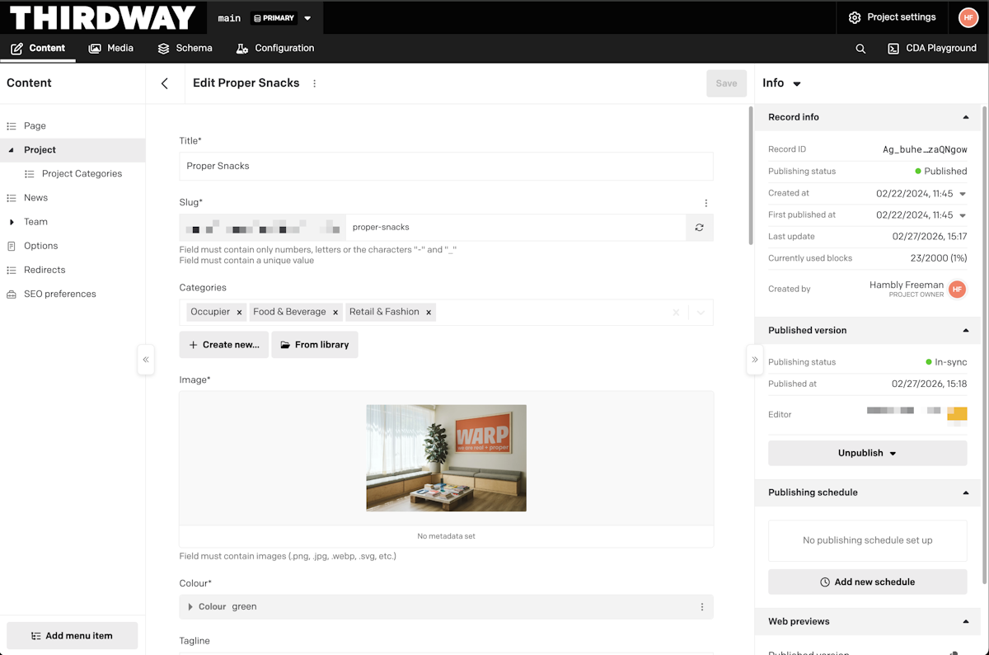Remove the Food & Beverage category tag
Image resolution: width=989 pixels, height=655 pixels.
(335, 313)
